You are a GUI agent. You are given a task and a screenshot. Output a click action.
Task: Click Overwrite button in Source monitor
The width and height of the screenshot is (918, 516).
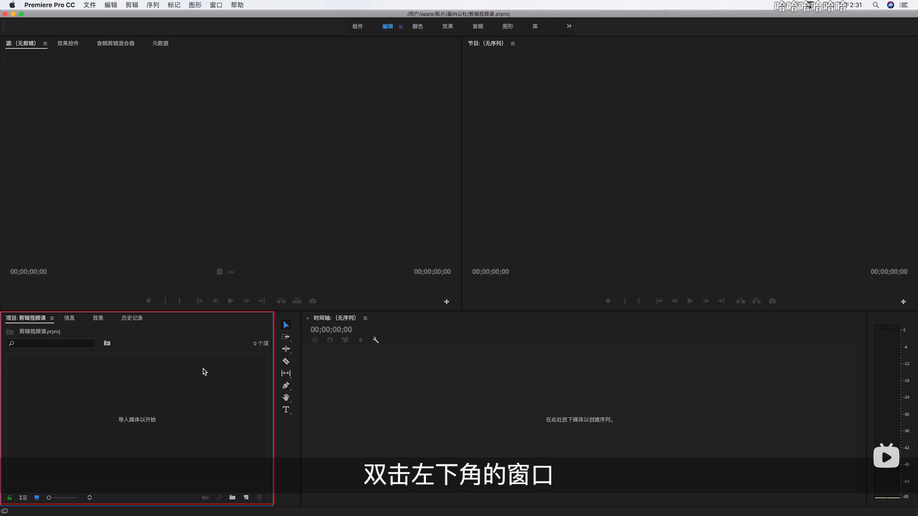297,301
